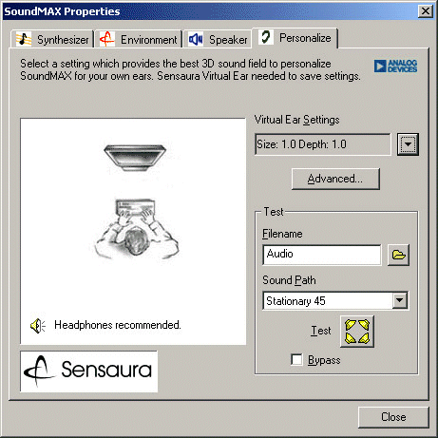
Task: Click the headphones recommended speaker icon
Action: pos(38,326)
